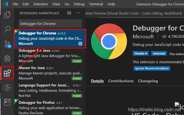Open the Selection menu

point(40,4)
